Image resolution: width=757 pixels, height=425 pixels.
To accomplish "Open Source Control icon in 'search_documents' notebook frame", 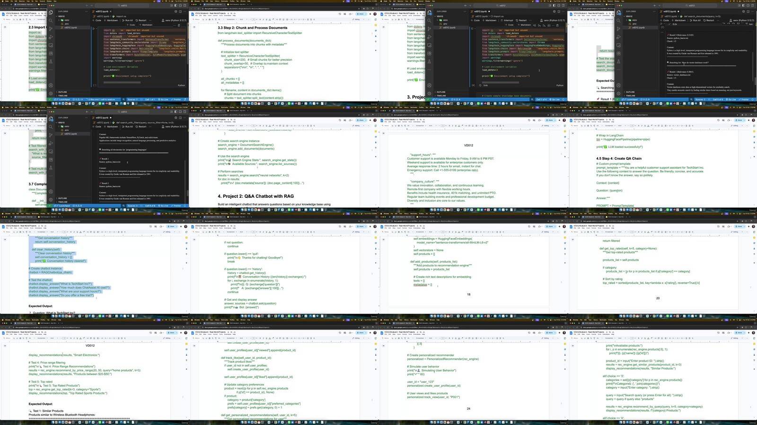I will (618, 28).
